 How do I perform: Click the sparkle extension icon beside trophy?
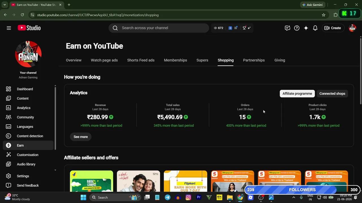(249, 28)
